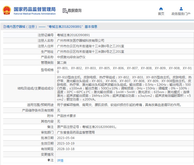
Task: Click the 数据查询 heading text
Action: coord(75,10)
